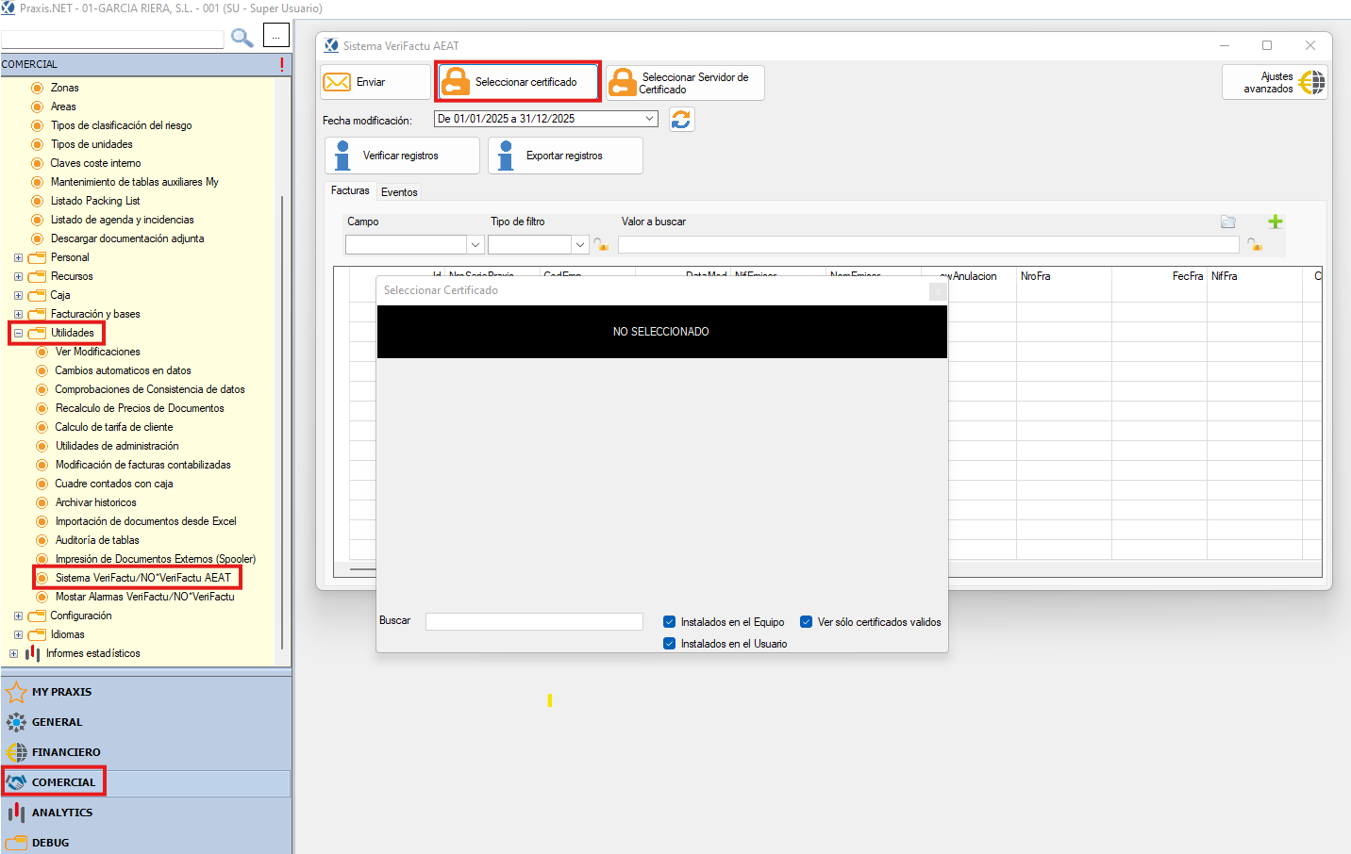Open Sistema VeriFactu/NO*VeriFactu AEAT in the tree
The image size is (1351, 854).
(142, 578)
